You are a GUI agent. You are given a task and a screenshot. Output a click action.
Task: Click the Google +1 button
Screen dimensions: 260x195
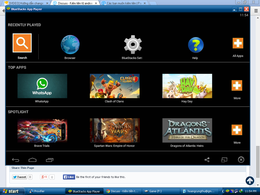44,177
